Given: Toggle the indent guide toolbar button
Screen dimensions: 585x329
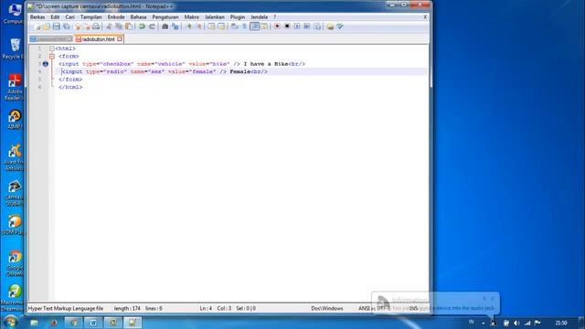Looking at the screenshot, I should coord(254,27).
